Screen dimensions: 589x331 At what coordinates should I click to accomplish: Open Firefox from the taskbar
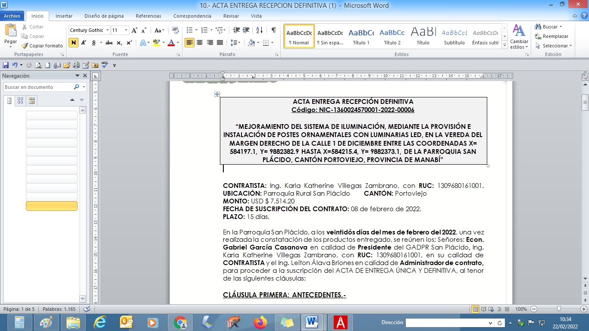pyautogui.click(x=260, y=322)
